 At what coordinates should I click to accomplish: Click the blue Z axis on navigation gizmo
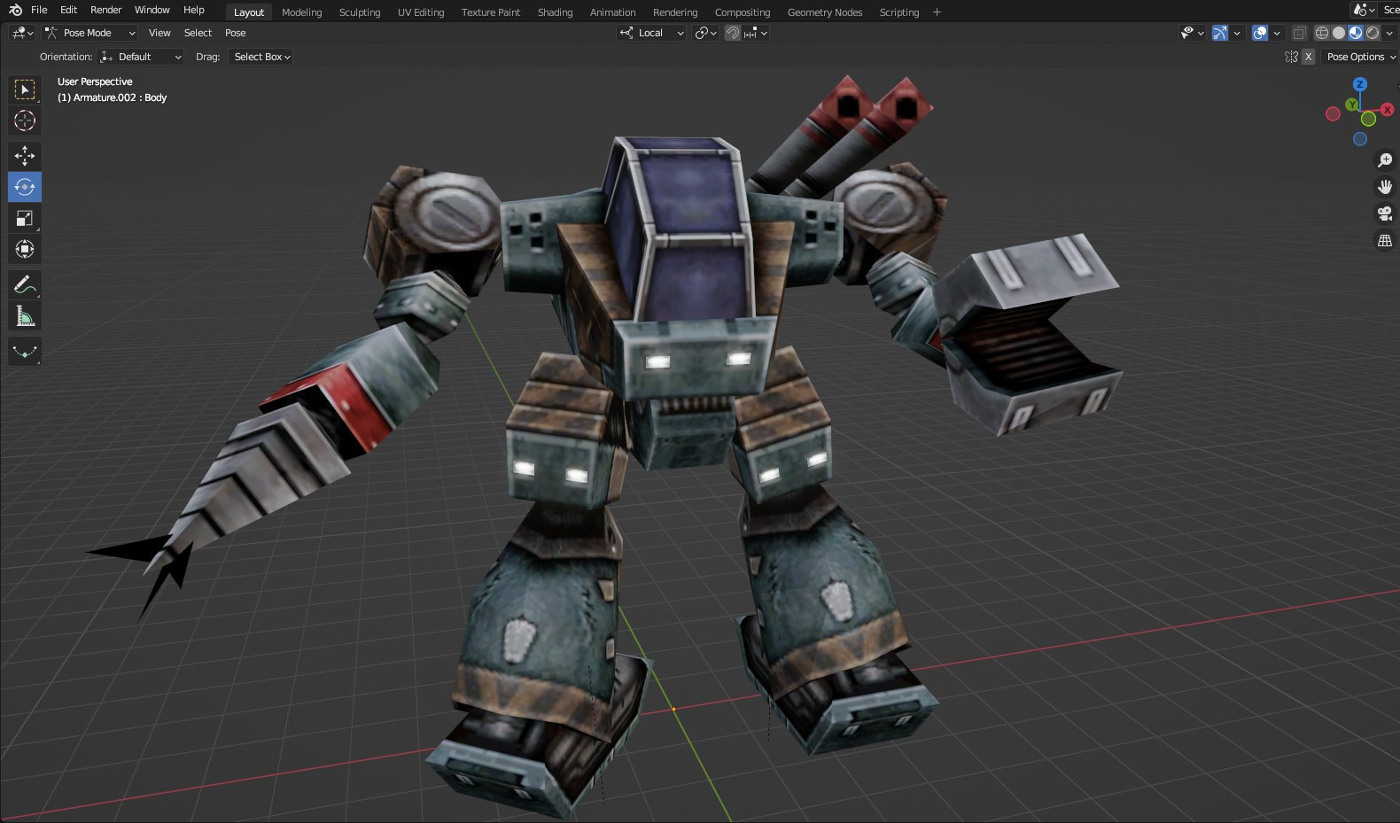(1359, 84)
